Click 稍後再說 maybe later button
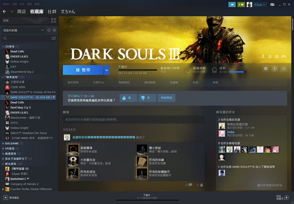This screenshot has width=294, height=204. [x=167, y=98]
